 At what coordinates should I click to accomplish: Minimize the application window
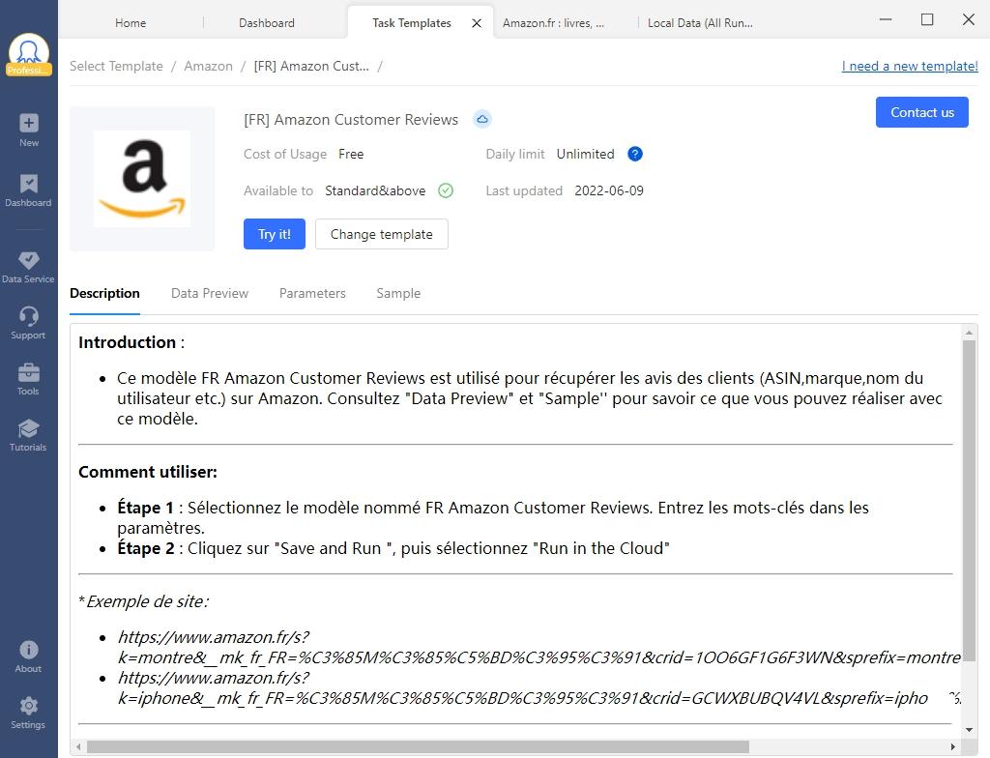coord(886,19)
